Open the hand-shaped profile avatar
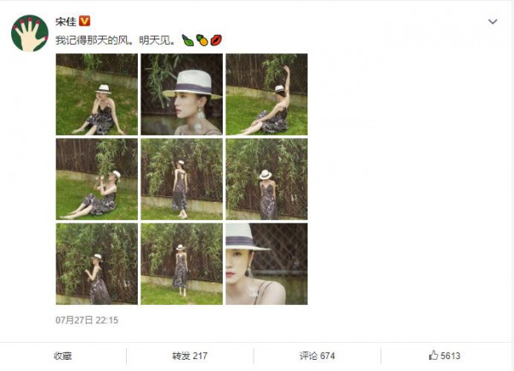 coord(29,33)
